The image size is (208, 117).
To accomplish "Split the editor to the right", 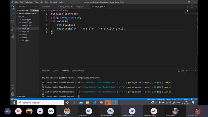I will 192,6.
